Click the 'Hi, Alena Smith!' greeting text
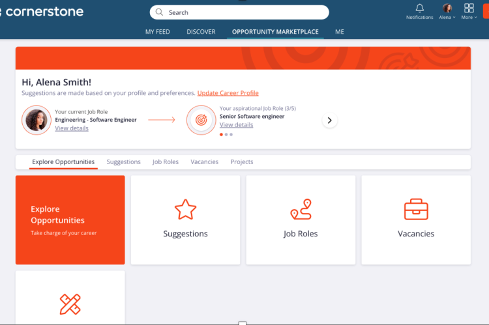The width and height of the screenshot is (489, 325). coord(57,82)
